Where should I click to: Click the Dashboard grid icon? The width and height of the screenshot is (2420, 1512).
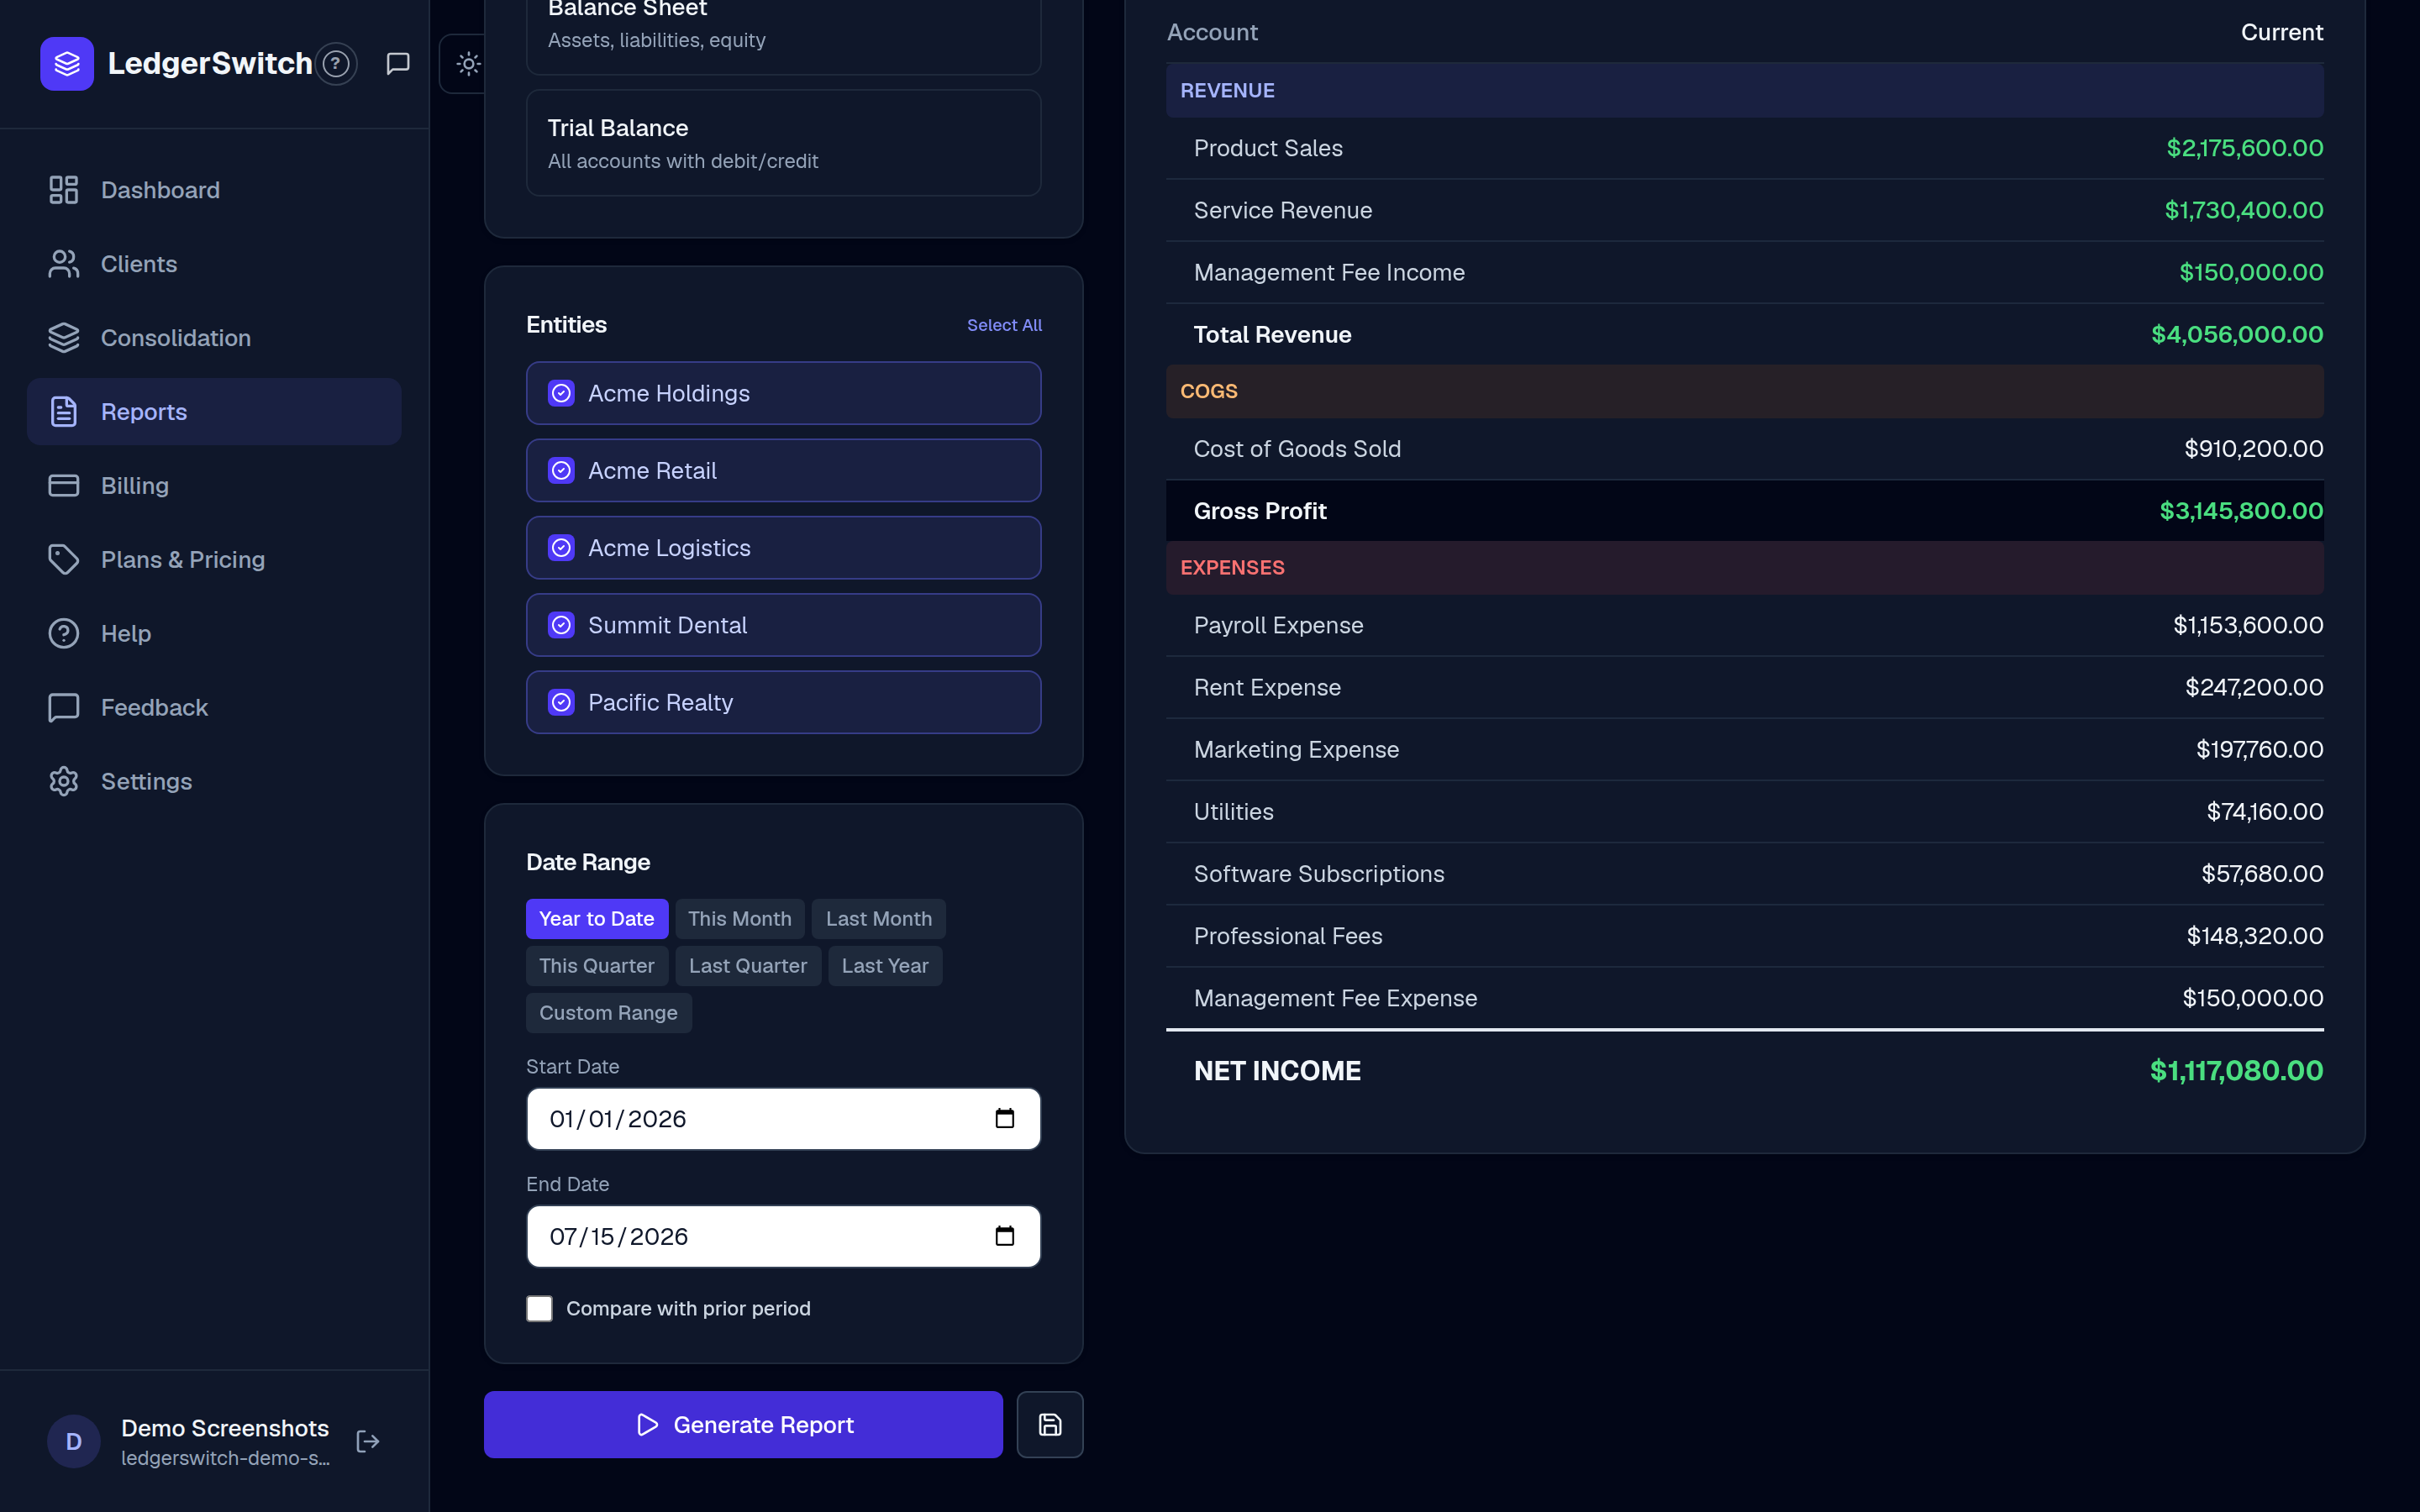coord(64,190)
